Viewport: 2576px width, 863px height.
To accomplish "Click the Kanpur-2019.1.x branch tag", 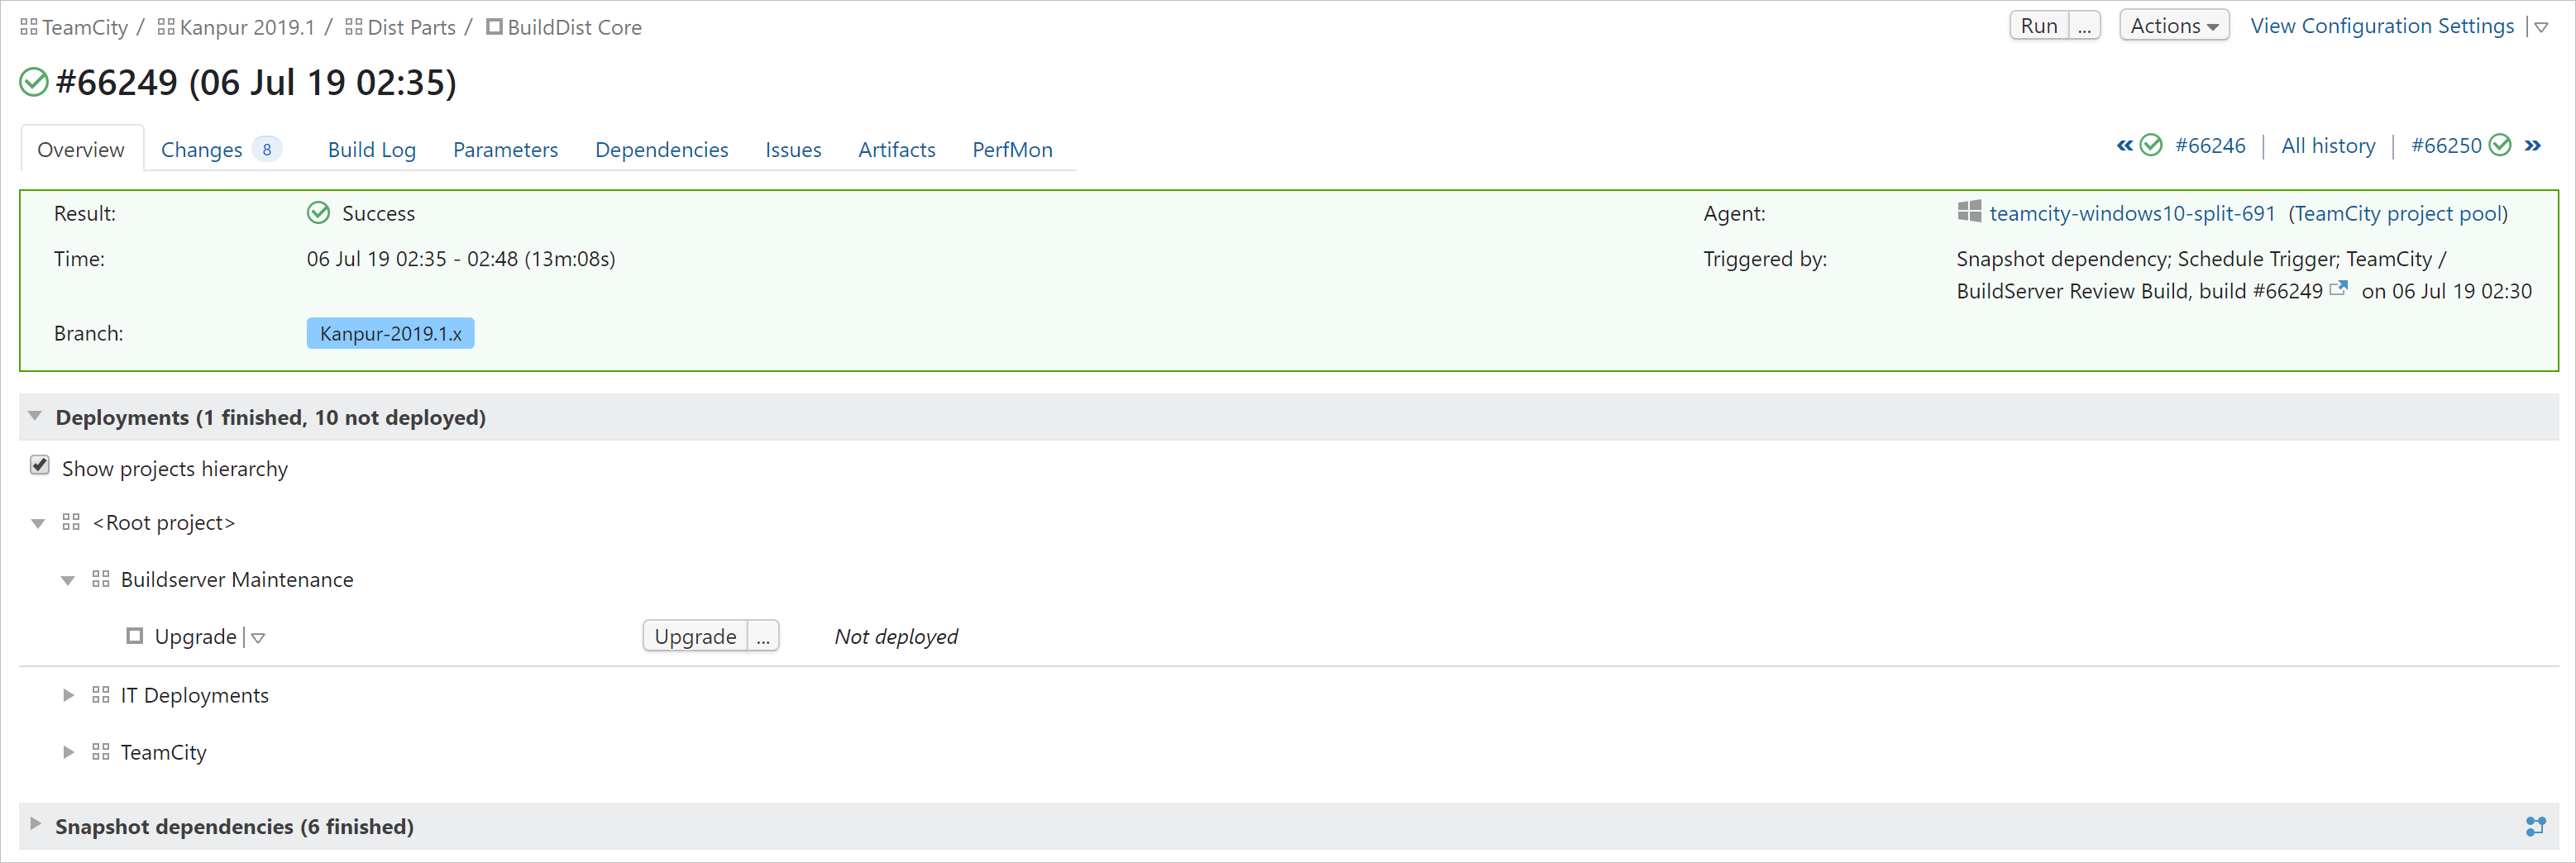I will (x=390, y=333).
